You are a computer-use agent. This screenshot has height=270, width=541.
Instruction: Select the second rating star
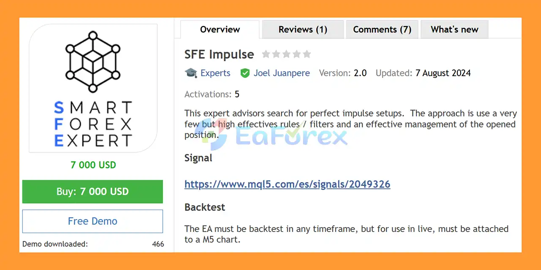click(x=276, y=54)
